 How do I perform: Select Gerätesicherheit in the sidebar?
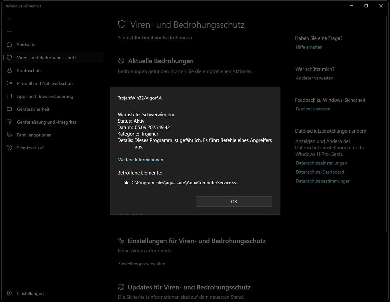click(x=33, y=109)
